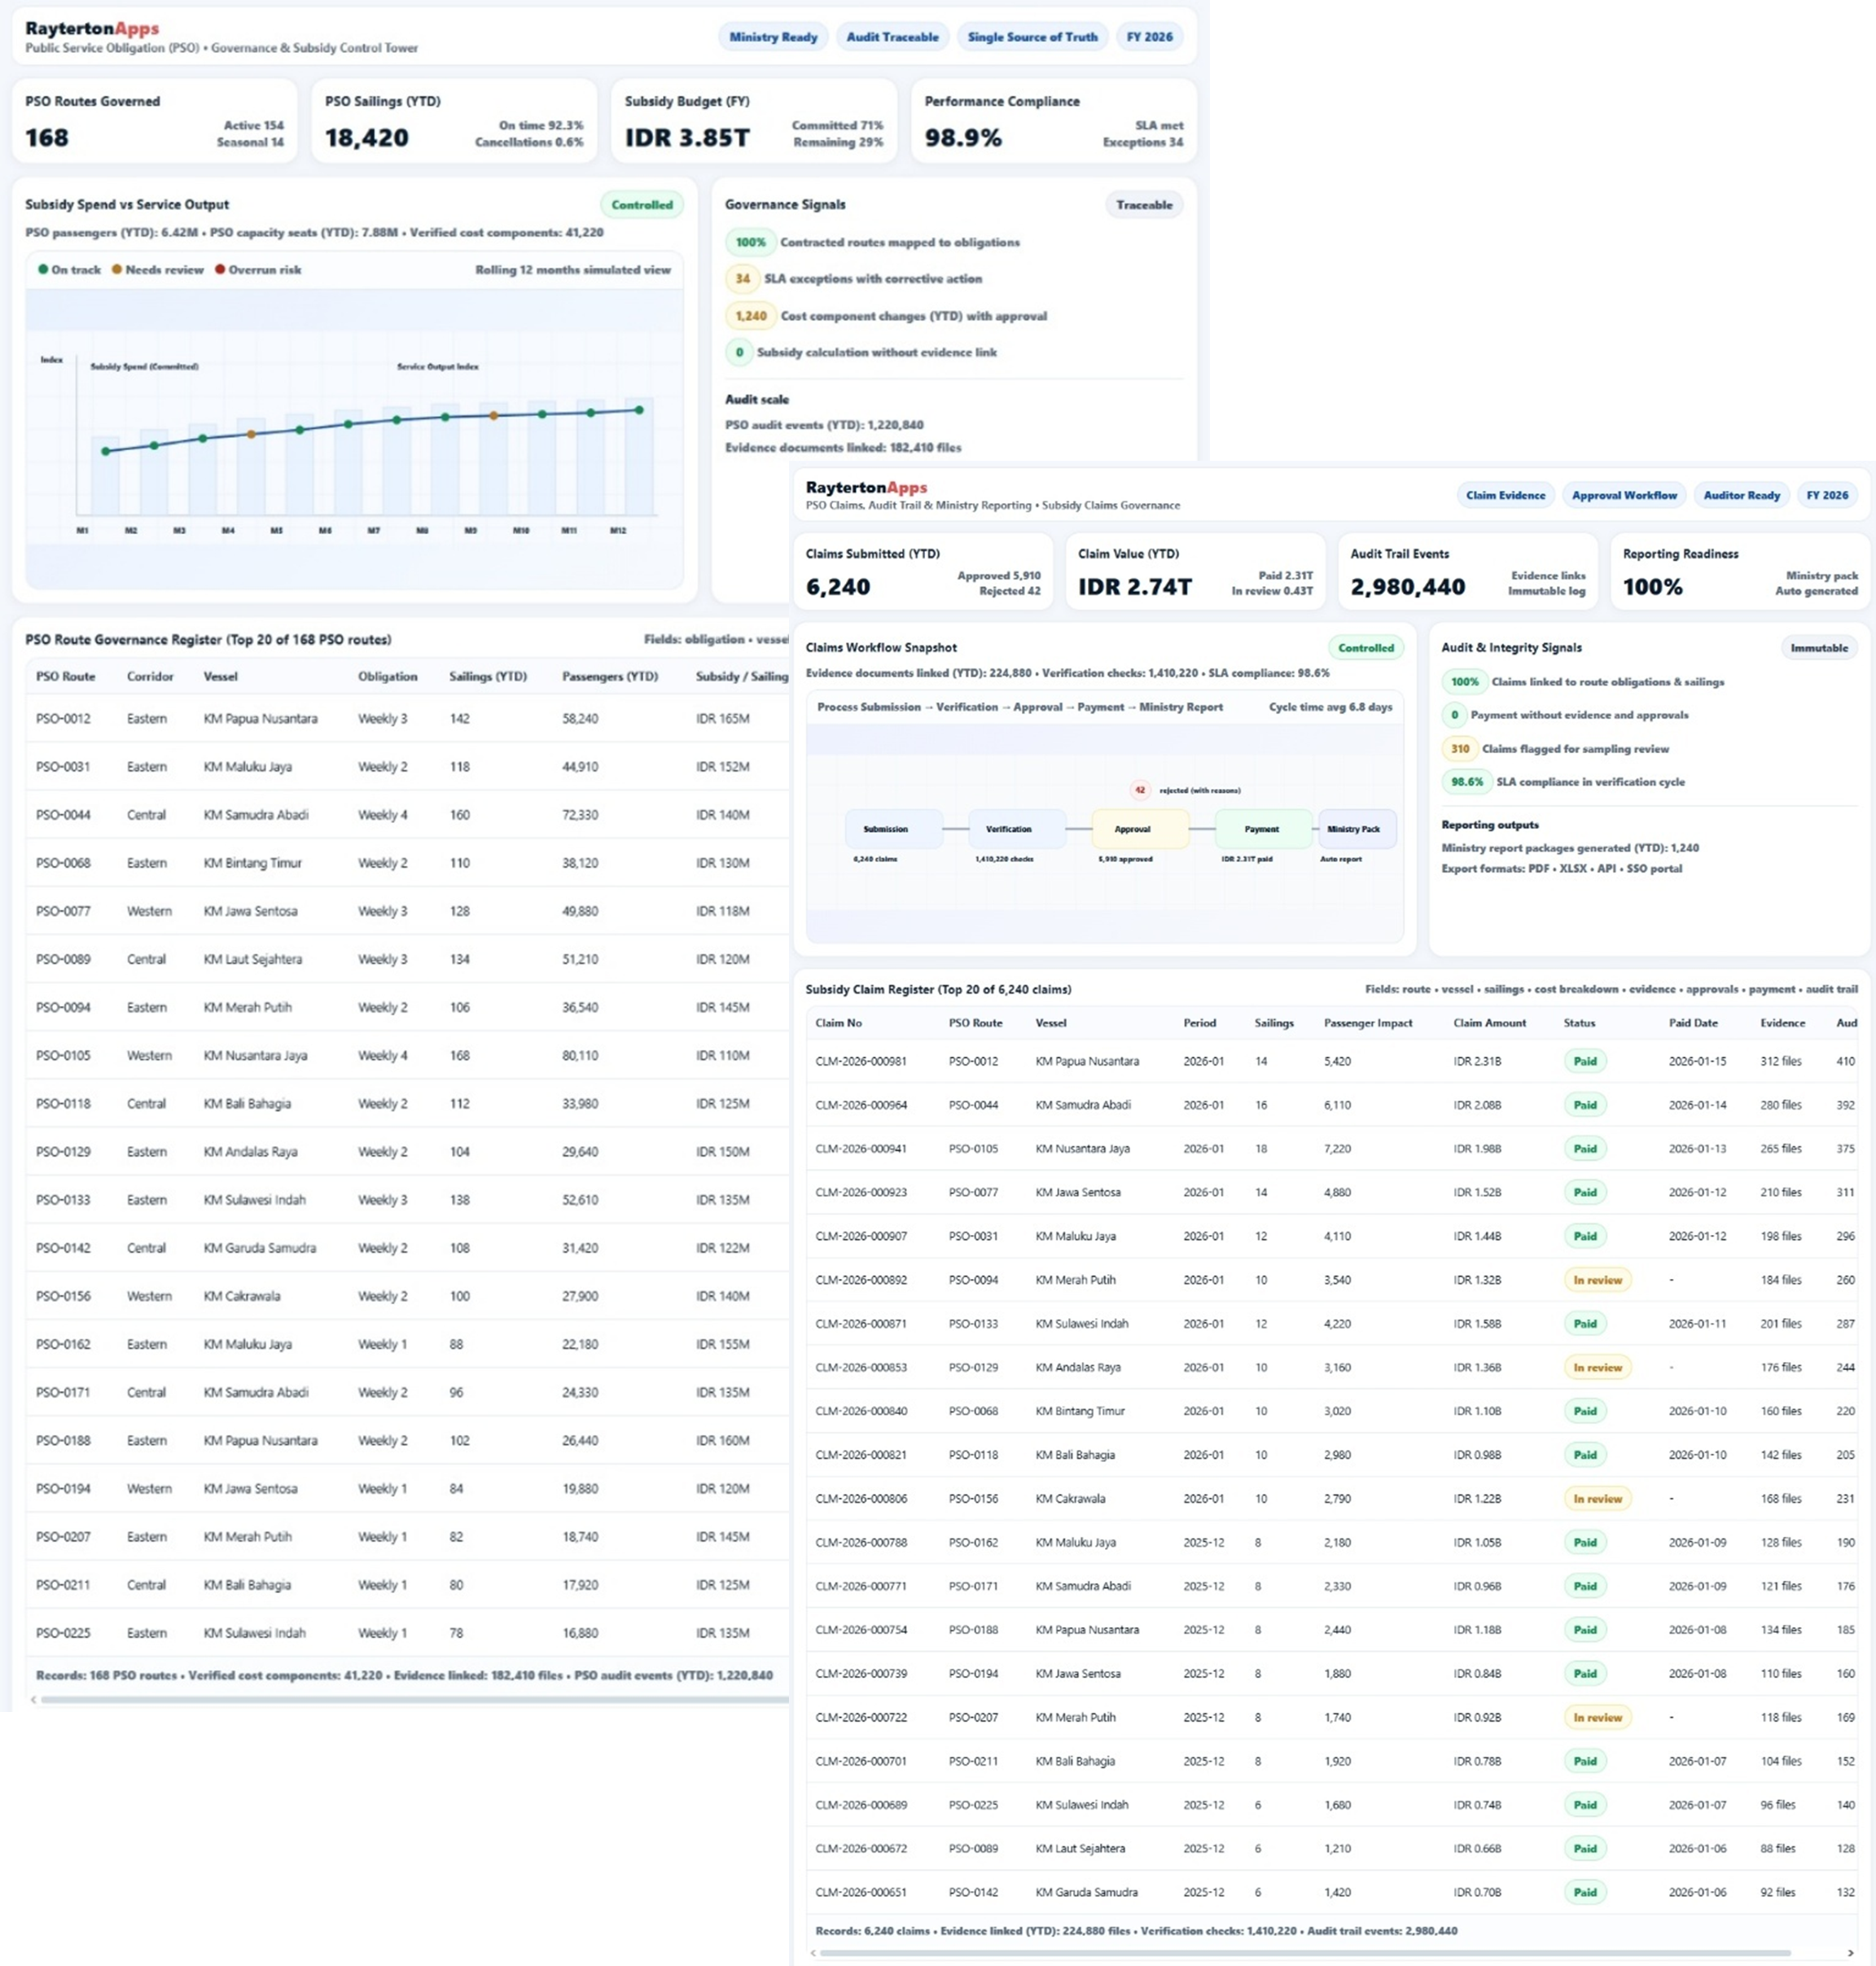Open 'FY 2026' selector on Claims dashboard
This screenshot has height=1966, width=1876.
[1827, 495]
